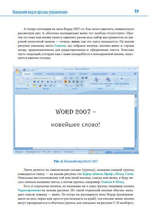Toggle Italic (К) formatting
The image size is (154, 219).
pos(38,82)
